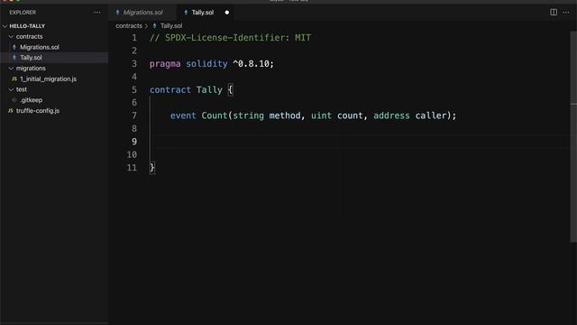Image resolution: width=577 pixels, height=325 pixels.
Task: Click 'Count' event name on line 7
Action: click(215, 116)
